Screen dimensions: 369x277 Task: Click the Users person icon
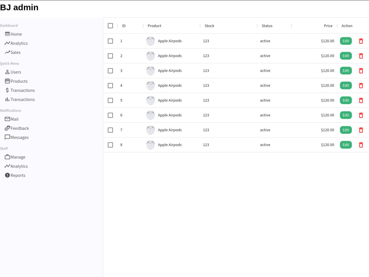(x=7, y=72)
